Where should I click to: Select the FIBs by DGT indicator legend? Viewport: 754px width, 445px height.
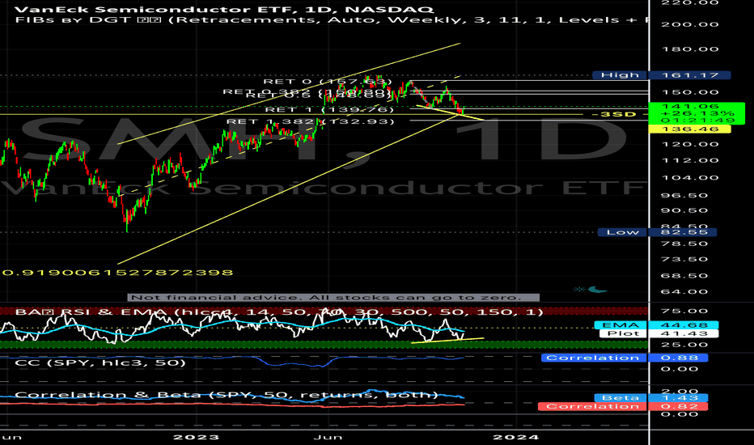332,19
